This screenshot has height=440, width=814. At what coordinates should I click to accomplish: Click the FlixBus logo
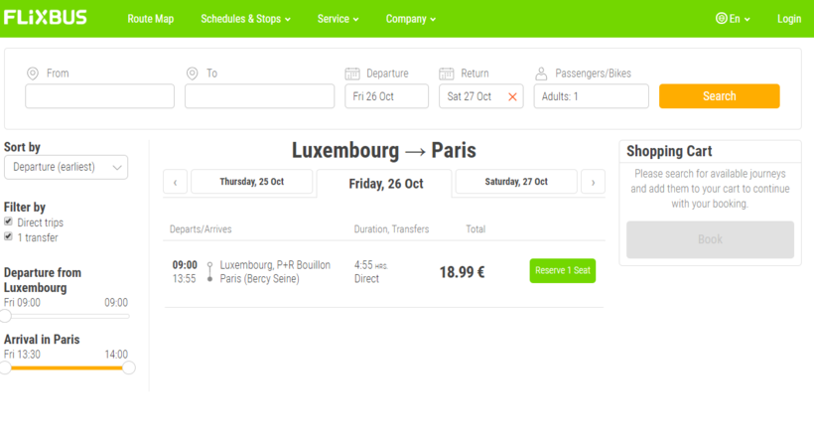coord(46,18)
